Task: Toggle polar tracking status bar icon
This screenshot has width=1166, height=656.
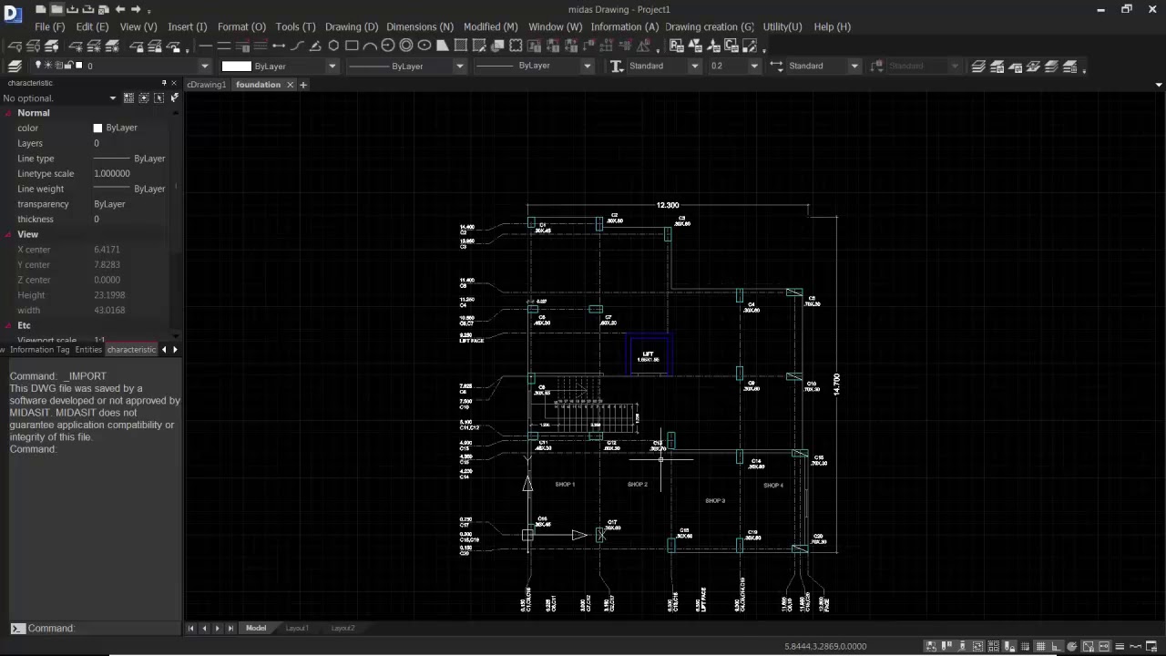Action: pyautogui.click(x=1071, y=646)
